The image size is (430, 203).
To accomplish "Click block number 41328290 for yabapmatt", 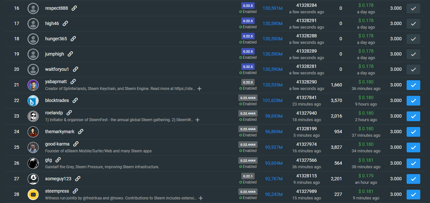I will (x=306, y=82).
